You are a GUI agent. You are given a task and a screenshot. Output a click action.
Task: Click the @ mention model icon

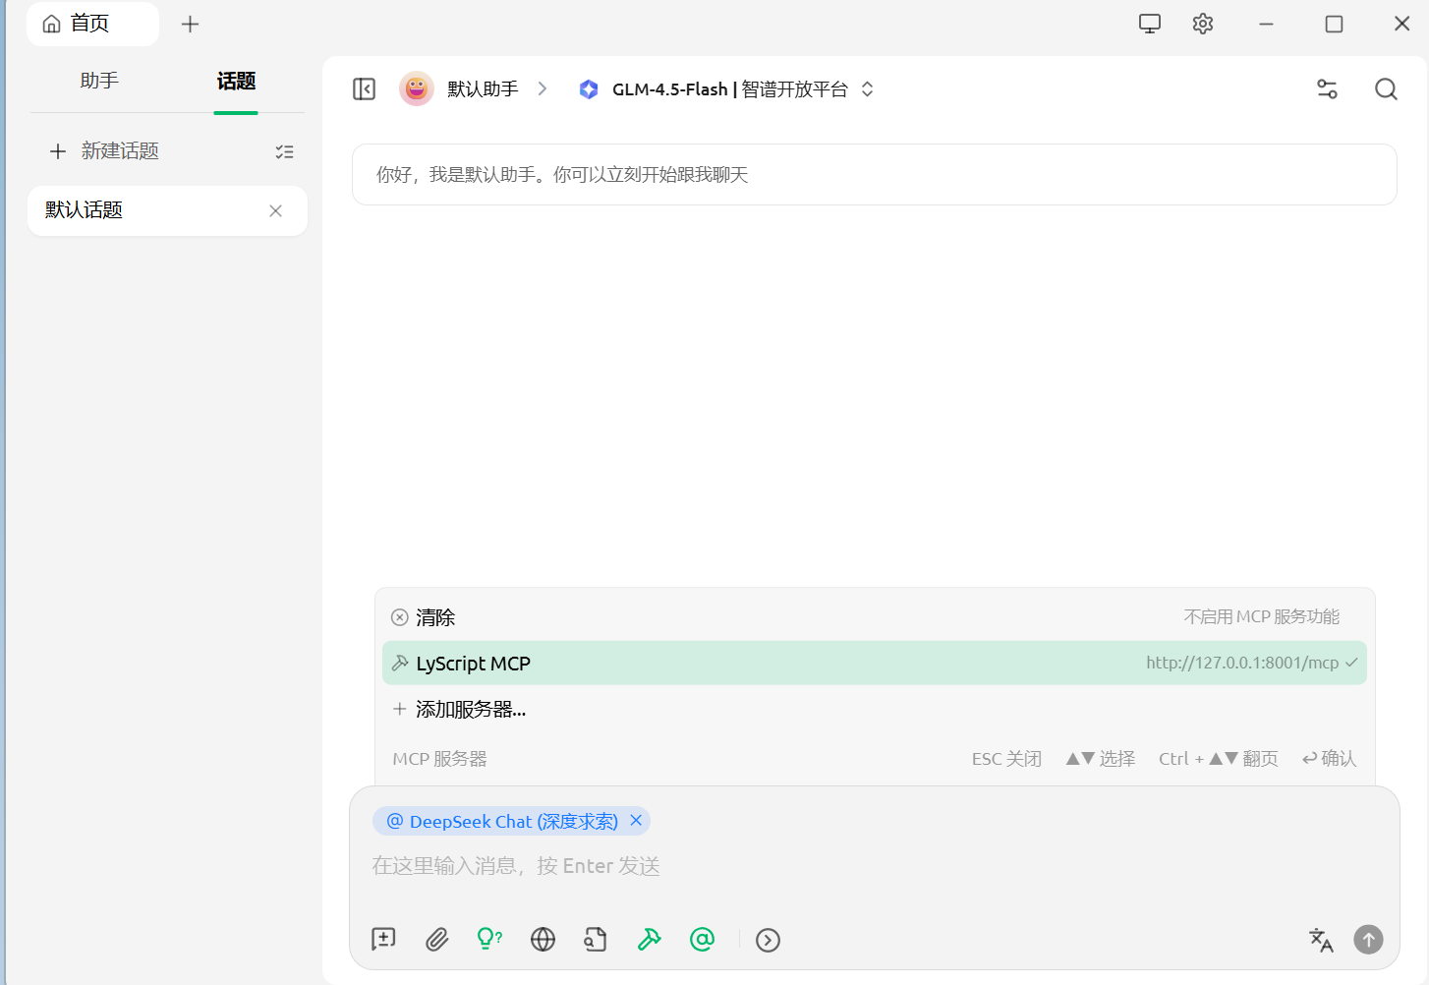[x=702, y=940]
